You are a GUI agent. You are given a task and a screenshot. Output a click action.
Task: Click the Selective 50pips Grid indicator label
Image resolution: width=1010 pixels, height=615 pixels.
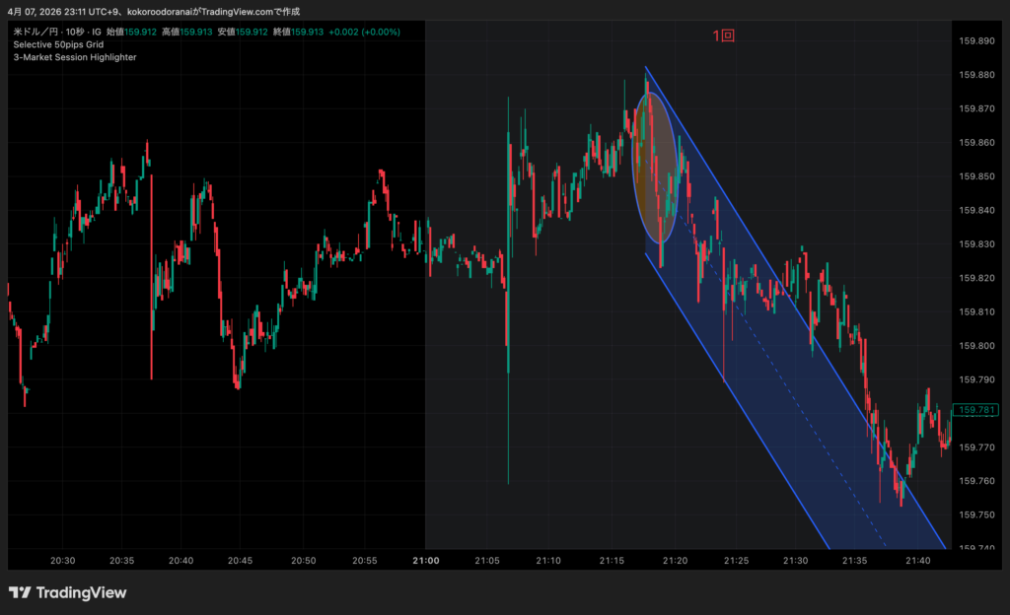click(58, 44)
